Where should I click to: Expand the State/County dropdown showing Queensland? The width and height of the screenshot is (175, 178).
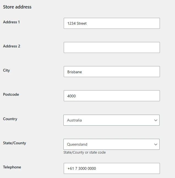(112, 144)
